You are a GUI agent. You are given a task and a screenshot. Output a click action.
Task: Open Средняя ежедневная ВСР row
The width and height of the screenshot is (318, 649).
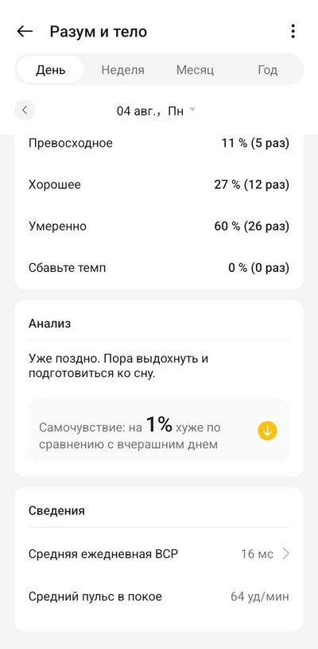coord(159,554)
